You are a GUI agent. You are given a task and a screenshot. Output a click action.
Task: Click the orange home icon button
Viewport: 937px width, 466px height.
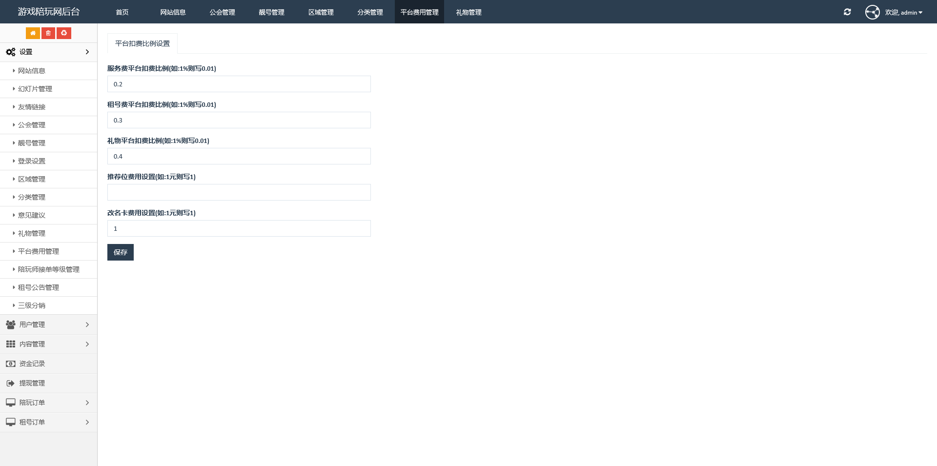coord(33,33)
